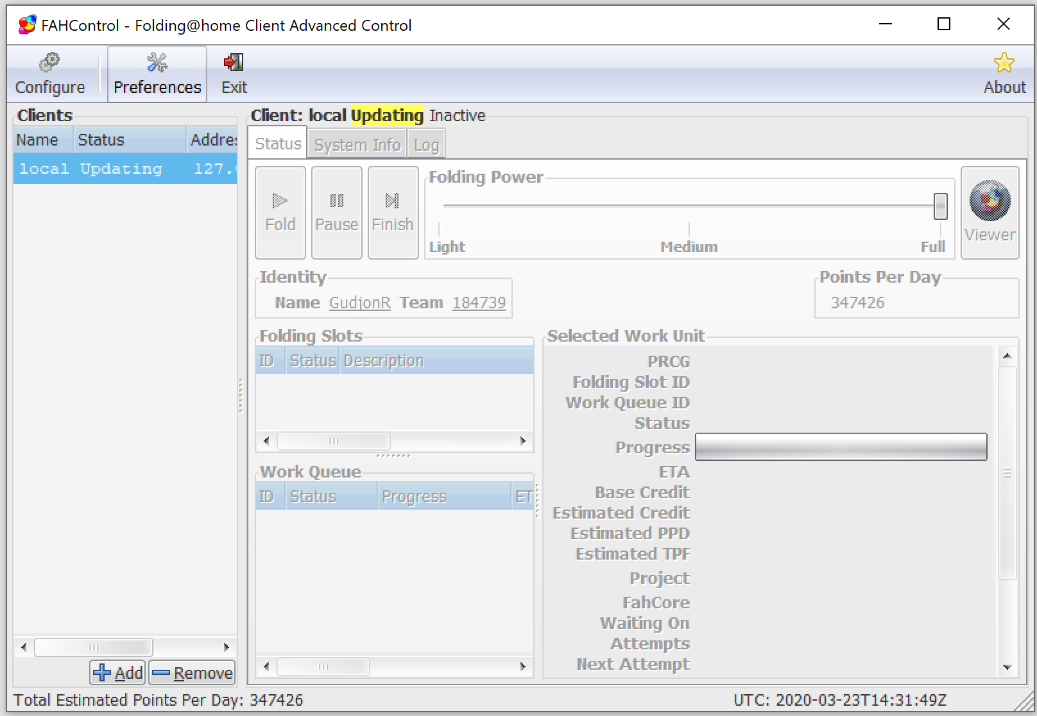Open Preferences from the toolbar
1037x716 pixels.
pyautogui.click(x=157, y=74)
